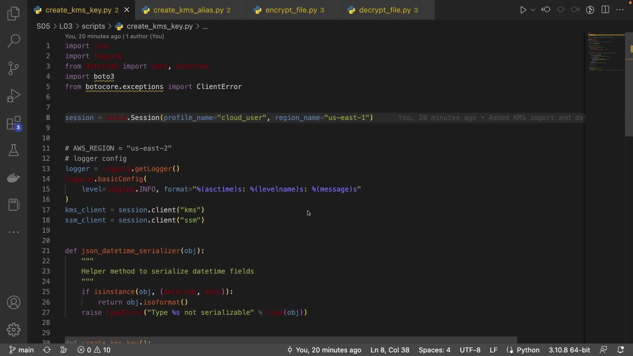Viewport: 633px width, 356px height.
Task: Open the Docker view in the activity bar
Action: tap(14, 178)
